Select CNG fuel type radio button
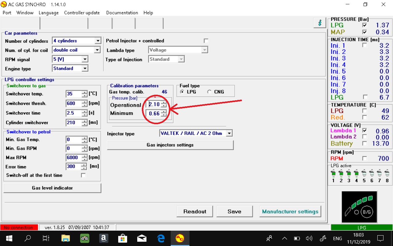Screen dimensions: 393x246 coord(209,92)
